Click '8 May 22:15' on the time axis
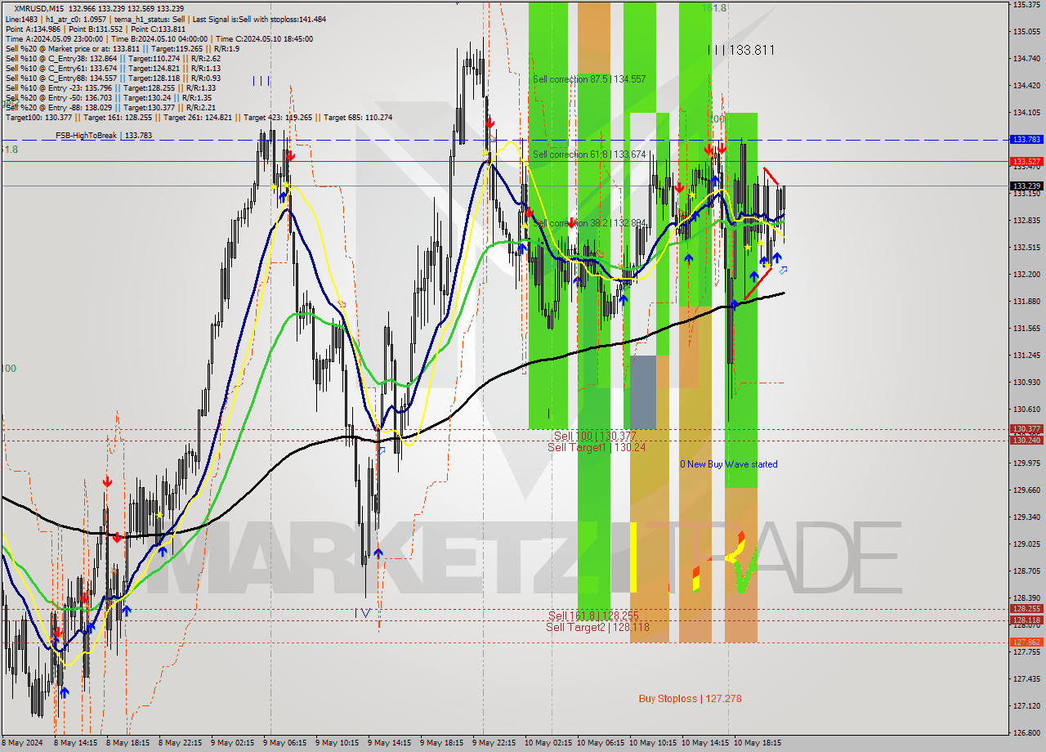Image resolution: width=1046 pixels, height=752 pixels. coord(181,743)
